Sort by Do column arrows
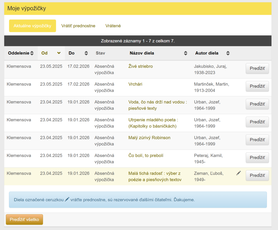 (86, 53)
